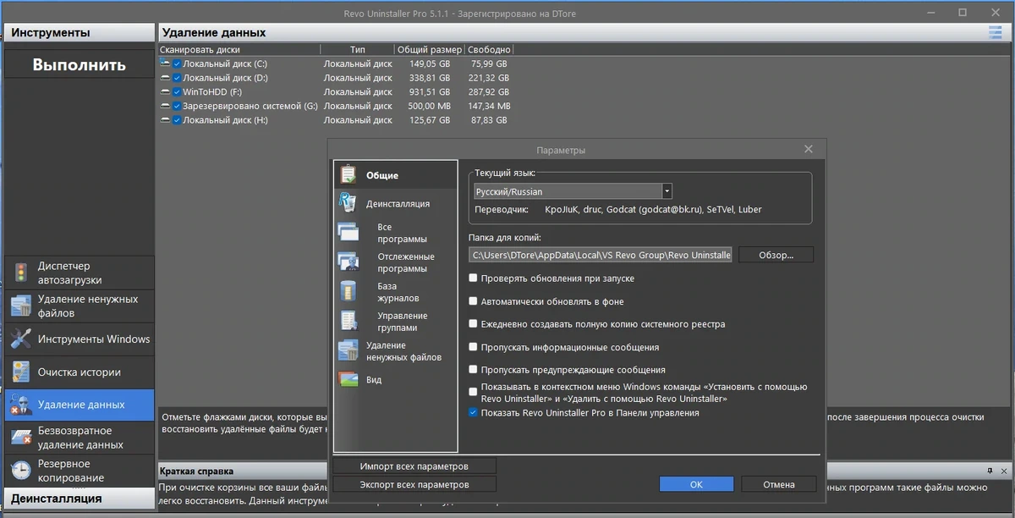Click the History Cleaner icon
1015x518 pixels.
20,372
